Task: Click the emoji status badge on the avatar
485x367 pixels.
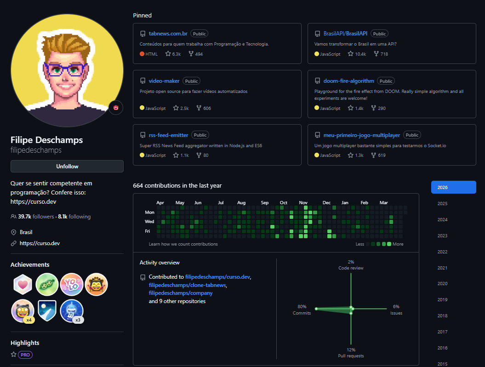Action: (115, 108)
